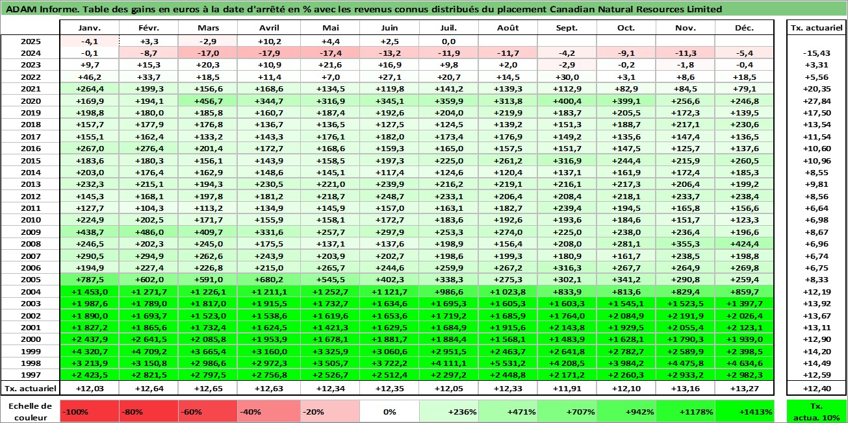Select the +1413% bright green swatch
848x423 pixels.
(745, 411)
